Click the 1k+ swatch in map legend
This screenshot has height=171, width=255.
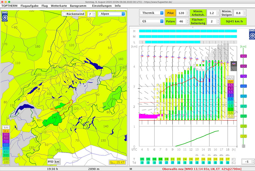click(x=6, y=131)
